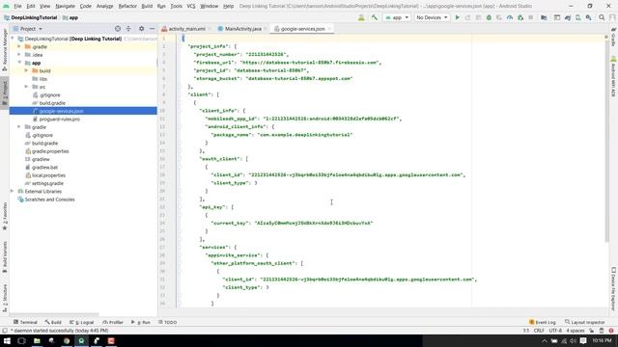Click the UTF-8 encoding in status bar
The image size is (618, 347).
click(555, 331)
